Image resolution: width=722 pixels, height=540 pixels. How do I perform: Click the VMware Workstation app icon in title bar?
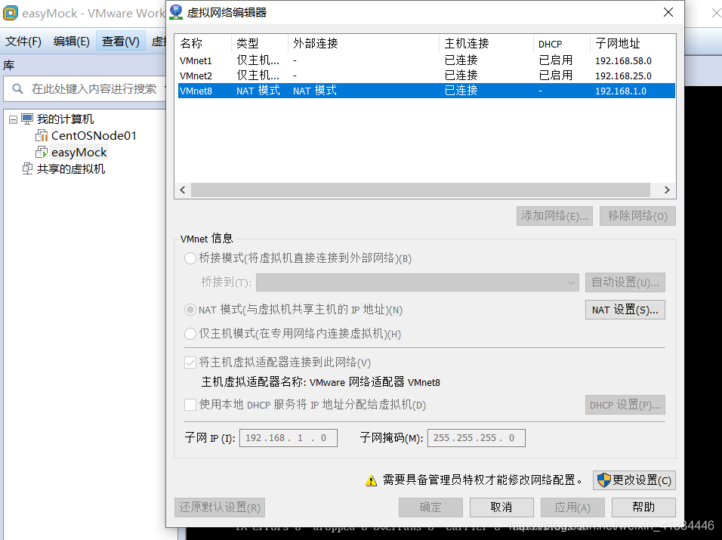pyautogui.click(x=10, y=13)
